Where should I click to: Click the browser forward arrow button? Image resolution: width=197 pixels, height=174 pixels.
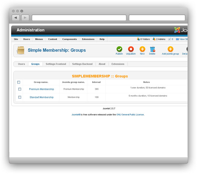tap(25, 18)
